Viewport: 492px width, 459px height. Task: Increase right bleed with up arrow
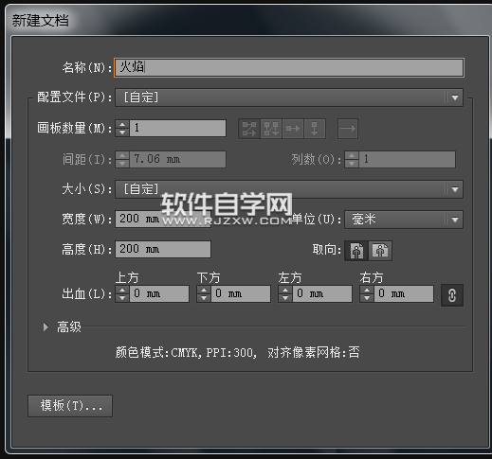coord(367,290)
